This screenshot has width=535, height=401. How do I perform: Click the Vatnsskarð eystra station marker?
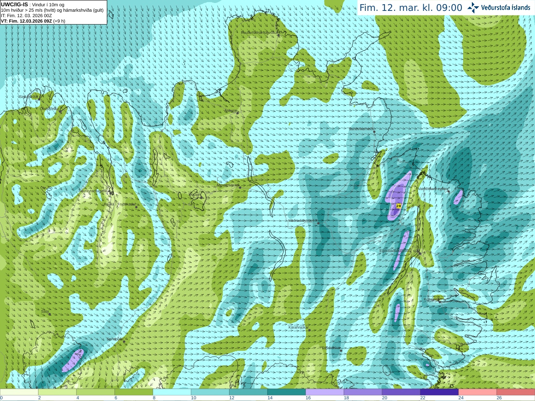(448, 191)
